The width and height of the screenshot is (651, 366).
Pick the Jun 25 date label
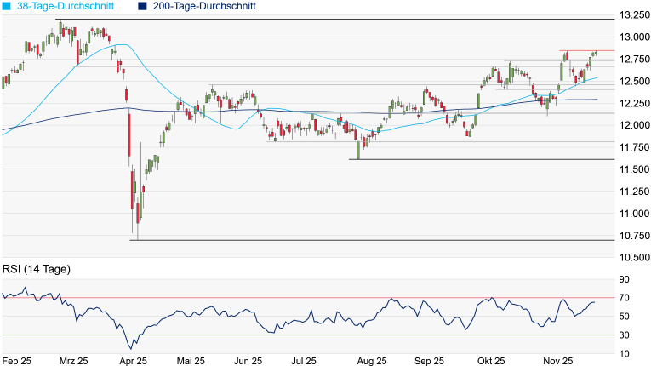[248, 360]
